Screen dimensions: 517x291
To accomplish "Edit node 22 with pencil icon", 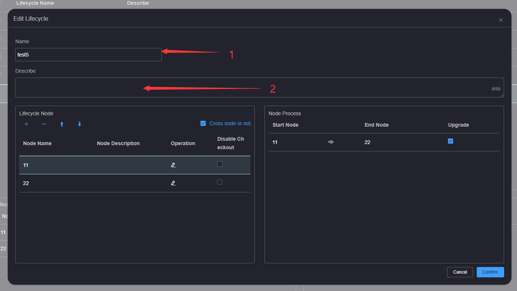I will tap(173, 183).
